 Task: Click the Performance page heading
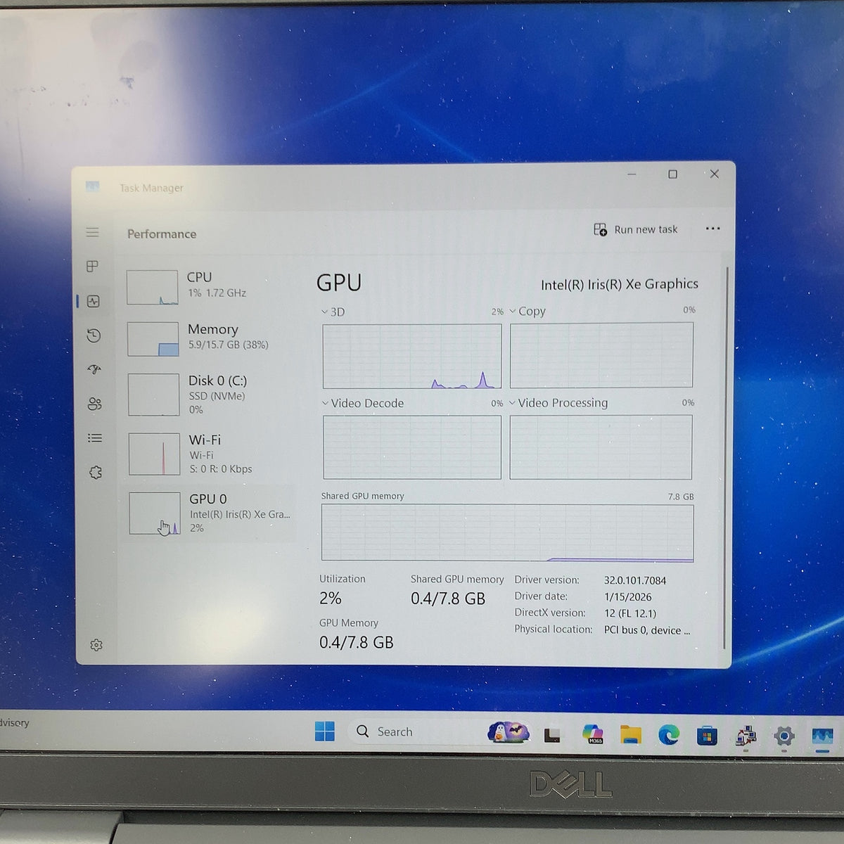point(162,234)
